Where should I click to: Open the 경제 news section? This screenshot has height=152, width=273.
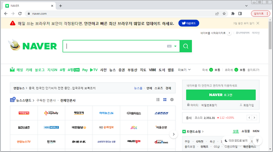pyautogui.click(x=168, y=88)
